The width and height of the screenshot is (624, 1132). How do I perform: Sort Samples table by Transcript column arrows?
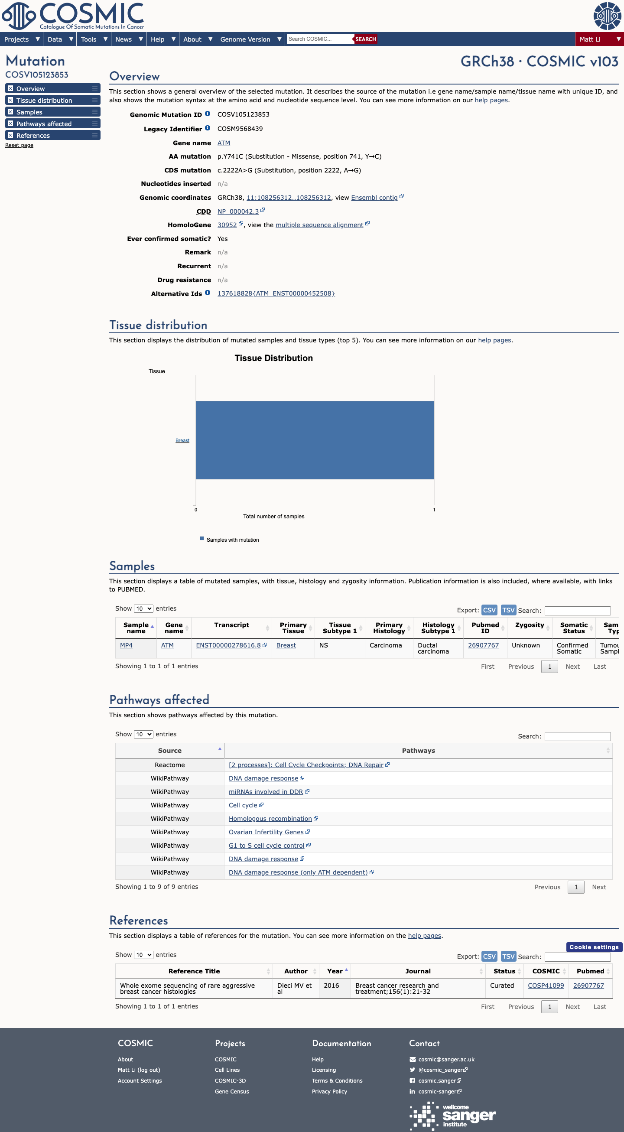268,628
